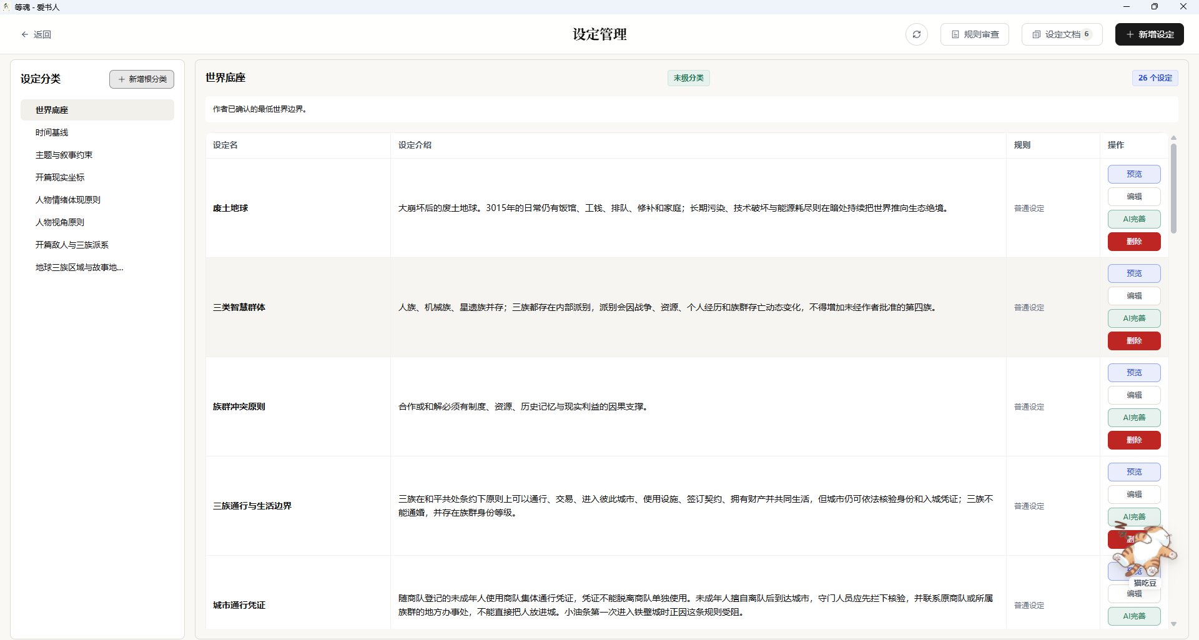Select 开篇现实坐标 category
This screenshot has width=1199, height=640.
97,177
